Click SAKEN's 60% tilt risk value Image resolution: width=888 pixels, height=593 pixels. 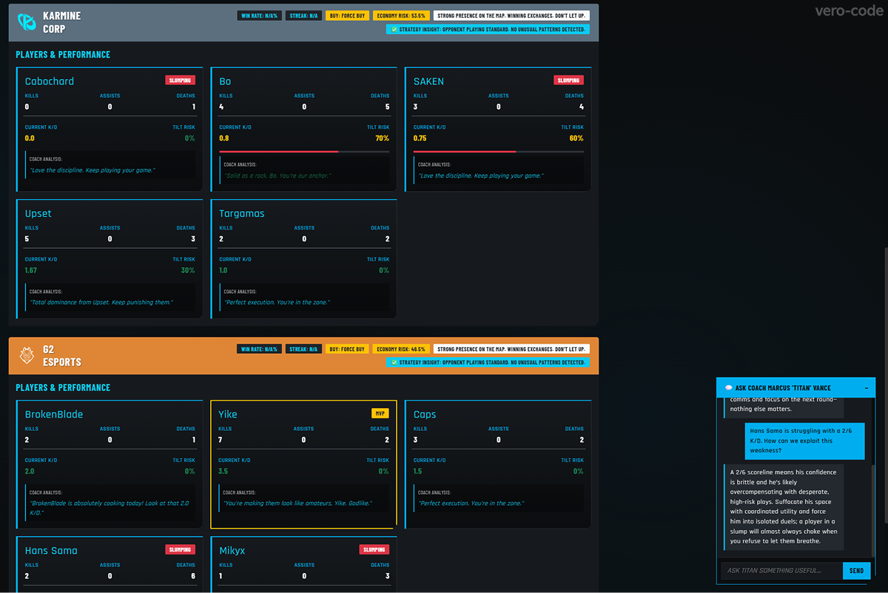576,138
